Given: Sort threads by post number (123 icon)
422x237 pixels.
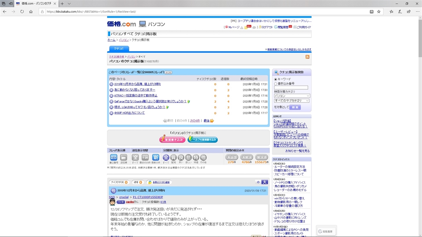Looking at the screenshot, I should click(114, 158).
